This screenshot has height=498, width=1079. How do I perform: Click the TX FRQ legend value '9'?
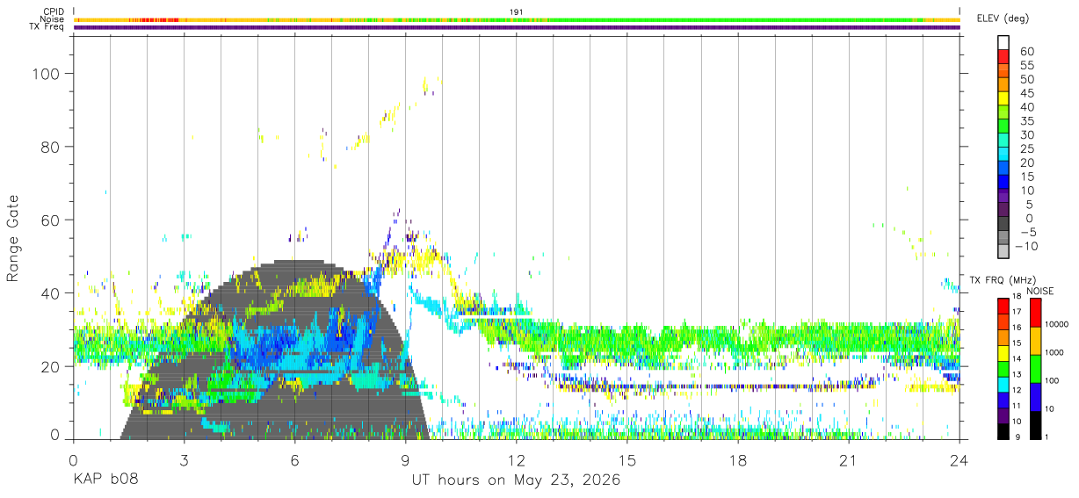1018,437
